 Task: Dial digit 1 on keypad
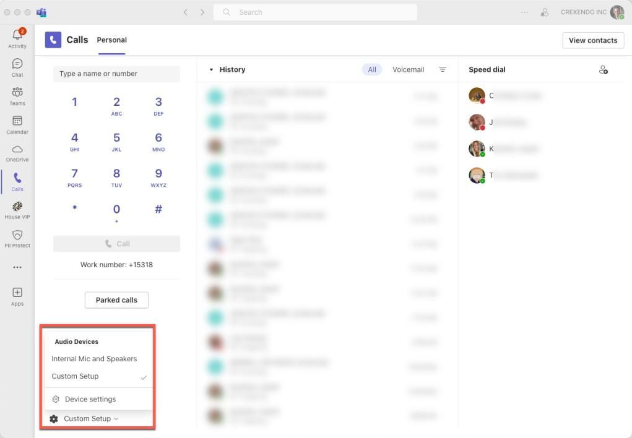(74, 102)
